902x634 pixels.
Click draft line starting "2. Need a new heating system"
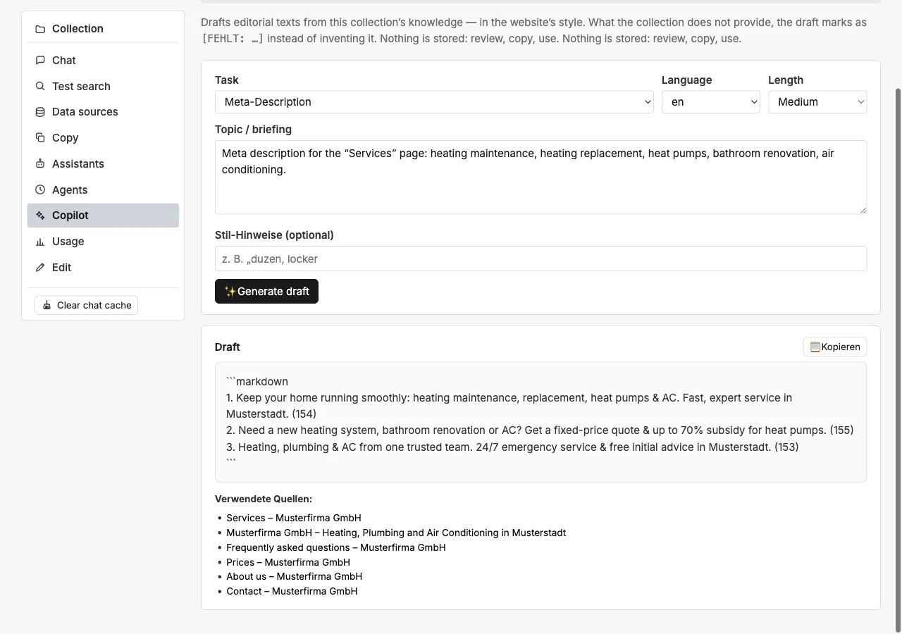(x=540, y=430)
